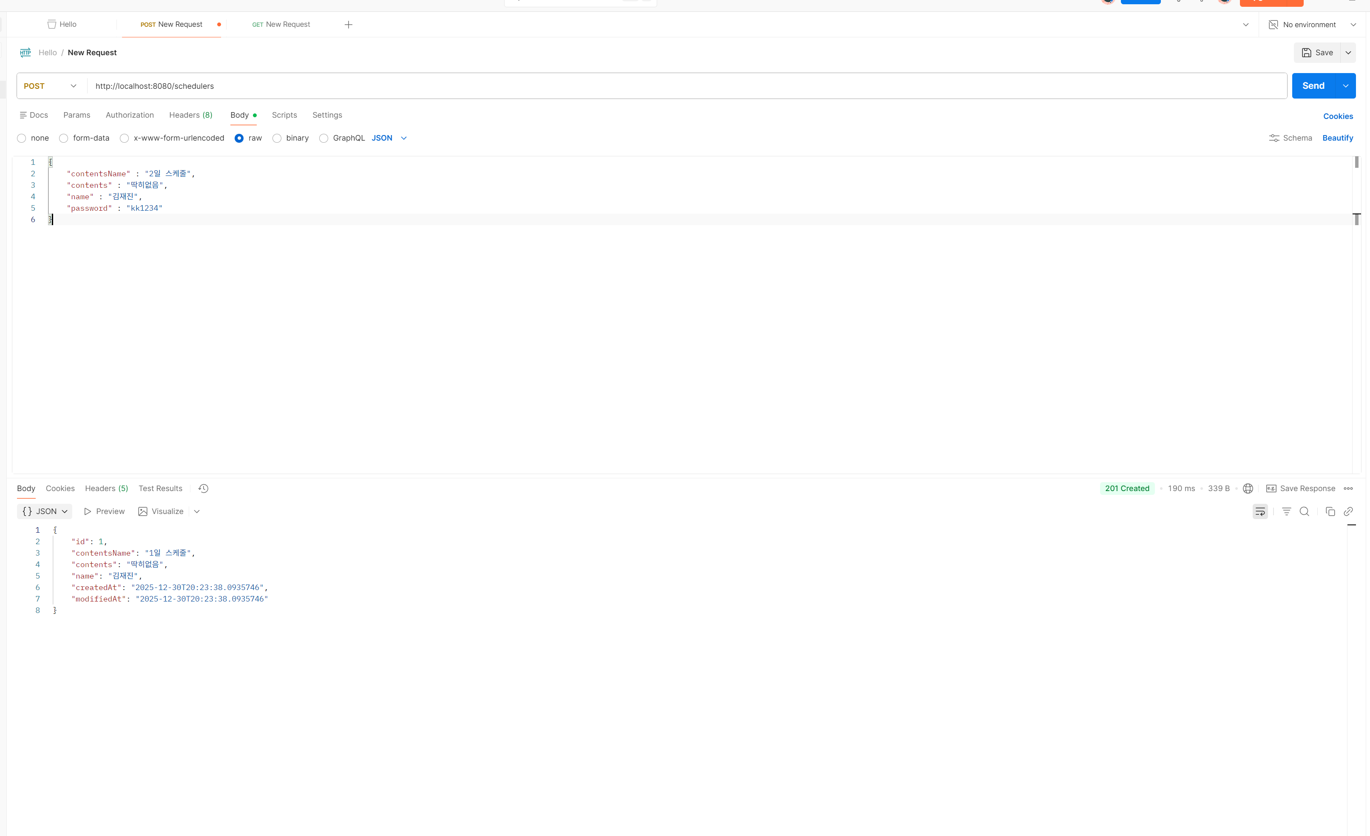This screenshot has height=836, width=1370.
Task: Click the Save disk icon
Action: tap(1307, 53)
